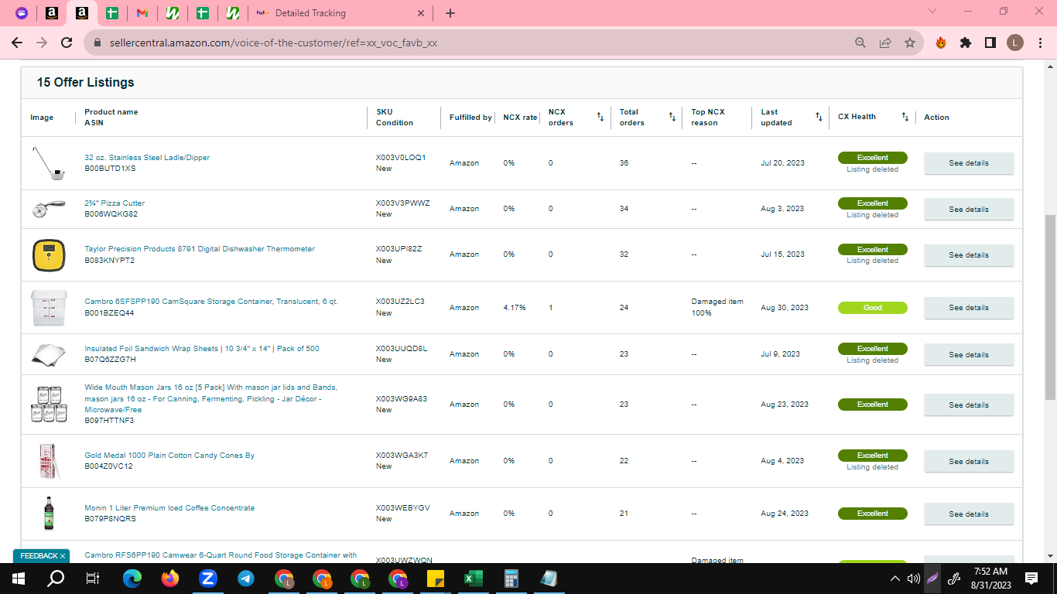See details for Taylor Dishwasher Thermometer
This screenshot has height=594, width=1057.
pos(969,254)
